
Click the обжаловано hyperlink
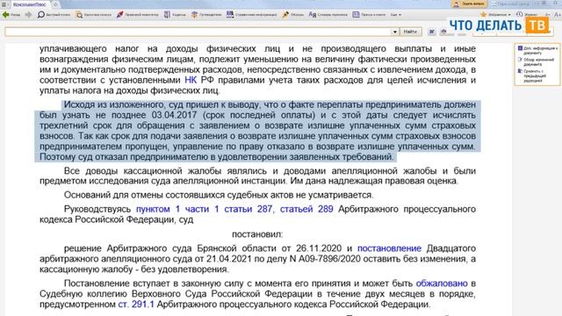pos(442,284)
